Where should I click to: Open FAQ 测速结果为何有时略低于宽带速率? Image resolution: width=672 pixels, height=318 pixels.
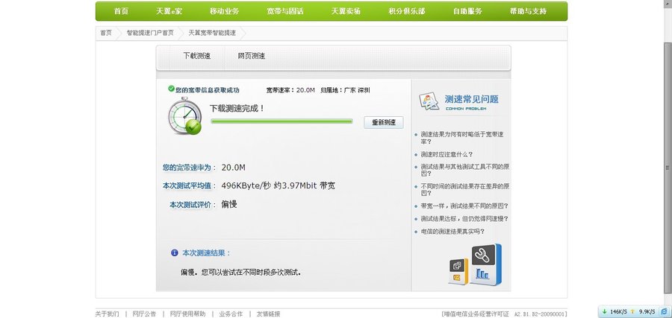tap(462, 138)
